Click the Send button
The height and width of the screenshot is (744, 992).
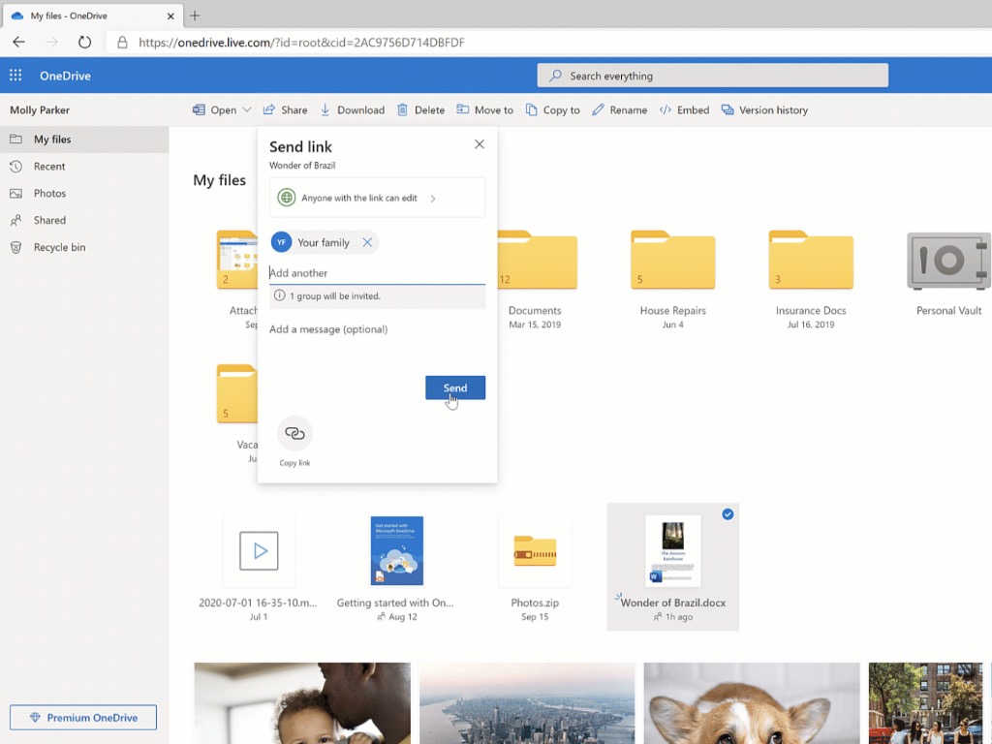coord(455,387)
